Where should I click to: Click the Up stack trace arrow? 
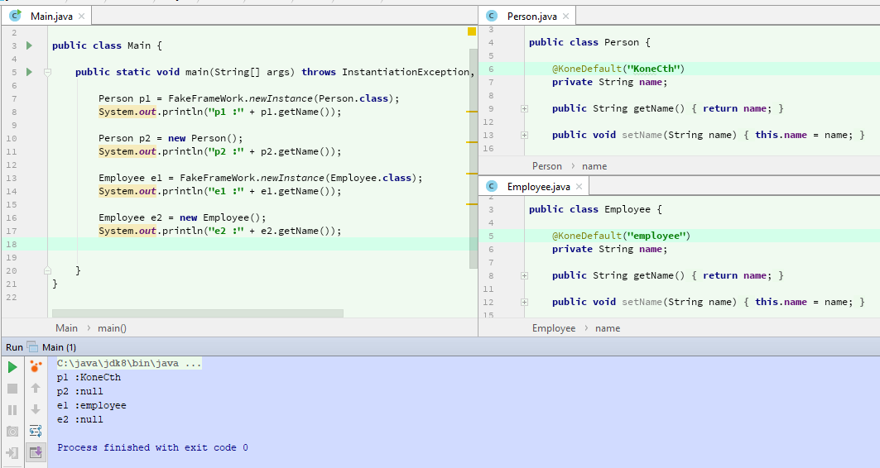[36, 388]
